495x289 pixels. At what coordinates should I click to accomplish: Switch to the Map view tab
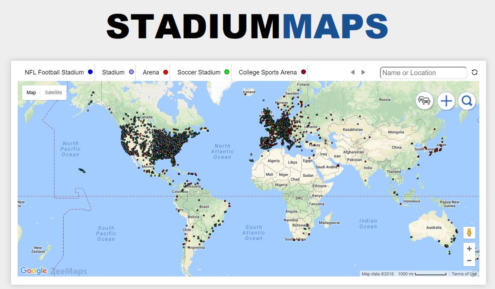click(31, 92)
